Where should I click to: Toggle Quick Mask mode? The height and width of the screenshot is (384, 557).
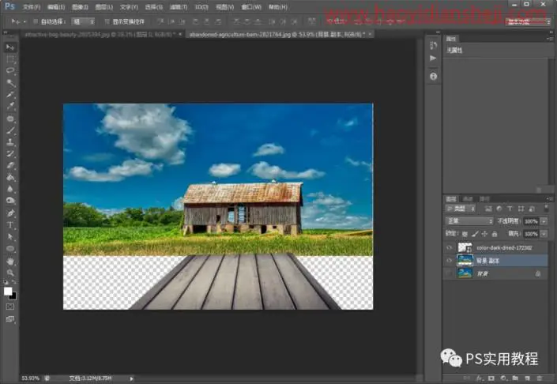(x=10, y=307)
